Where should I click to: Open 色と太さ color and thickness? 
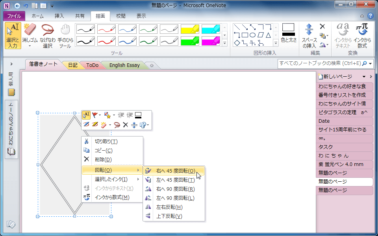coord(289,33)
